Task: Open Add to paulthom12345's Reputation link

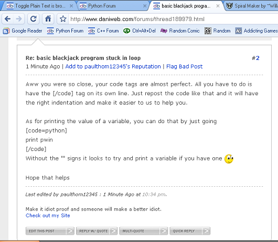Action: [113, 66]
